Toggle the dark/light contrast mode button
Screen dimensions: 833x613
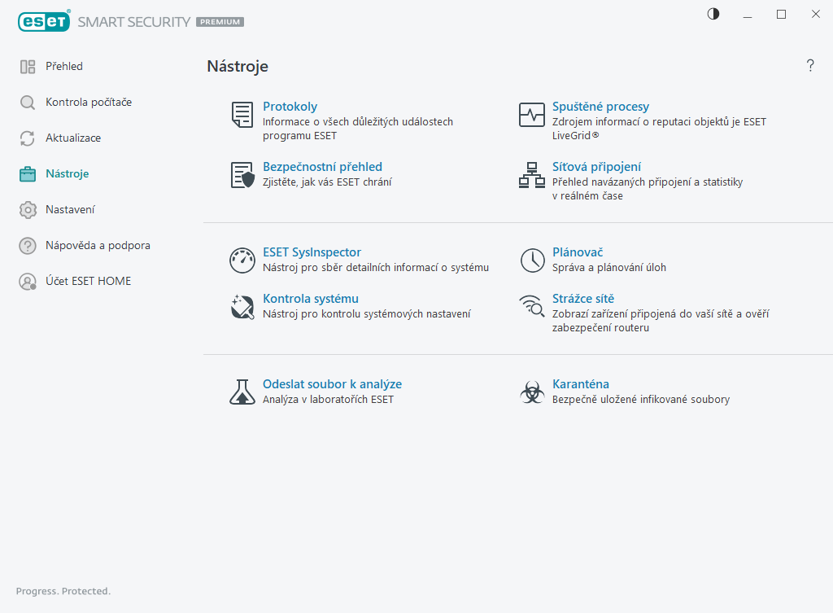click(x=713, y=14)
